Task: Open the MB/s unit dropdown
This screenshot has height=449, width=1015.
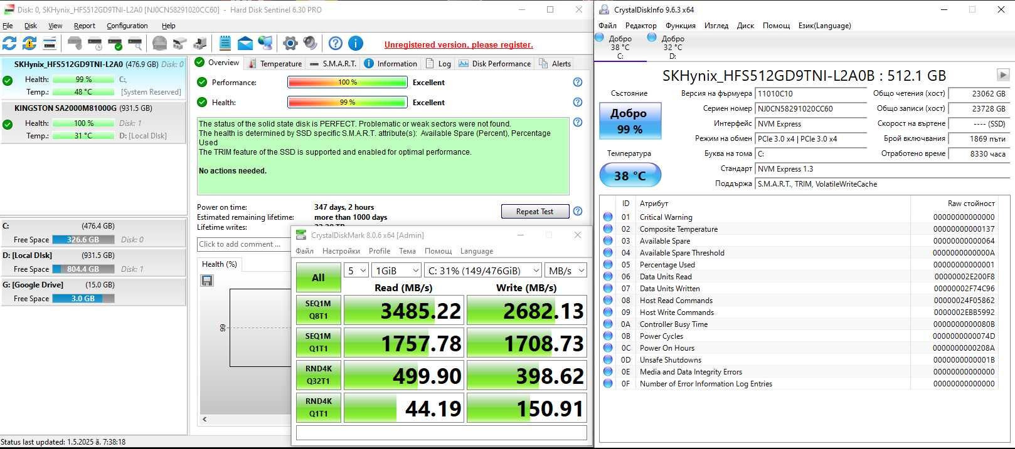Action: pyautogui.click(x=566, y=271)
